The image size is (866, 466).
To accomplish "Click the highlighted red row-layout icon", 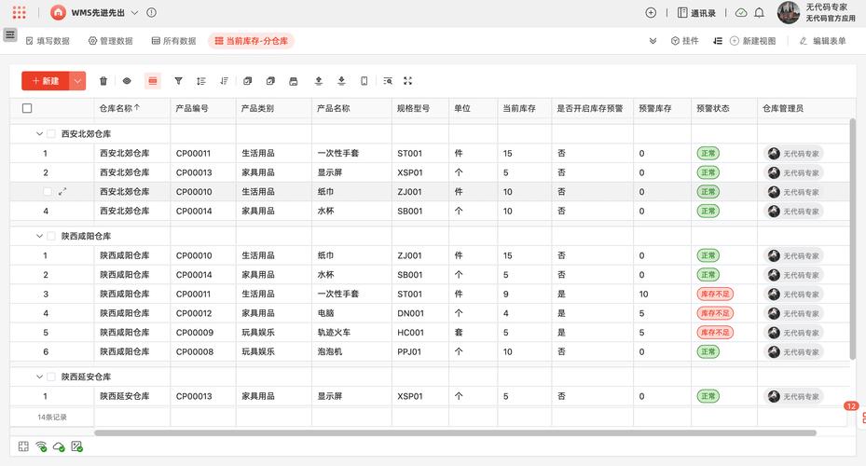I will pos(153,81).
